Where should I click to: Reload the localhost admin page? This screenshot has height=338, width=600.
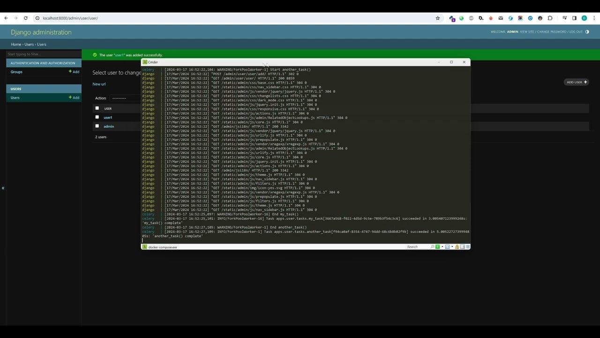click(x=25, y=18)
